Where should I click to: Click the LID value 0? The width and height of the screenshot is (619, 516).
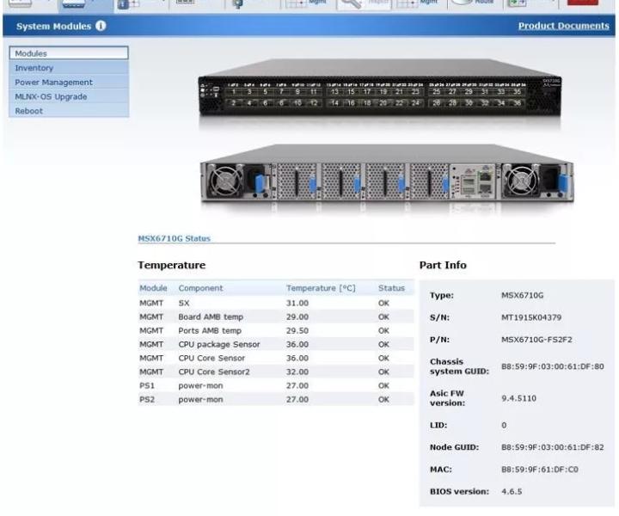coord(504,425)
